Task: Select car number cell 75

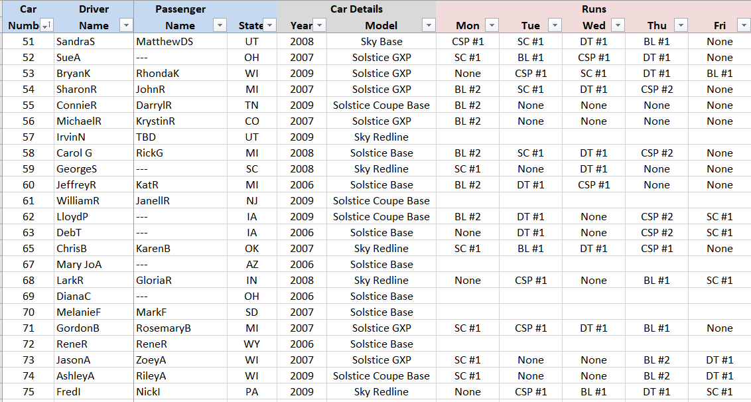Action: (x=29, y=392)
